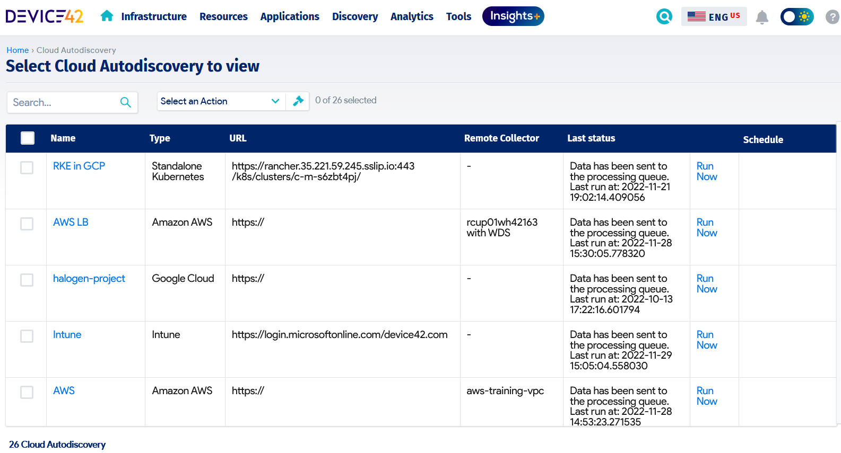This screenshot has width=841, height=453.
Task: Toggle the dark/light theme switch
Action: 797,16
